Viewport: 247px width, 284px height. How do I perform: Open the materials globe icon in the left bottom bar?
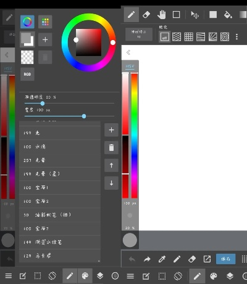115,276
